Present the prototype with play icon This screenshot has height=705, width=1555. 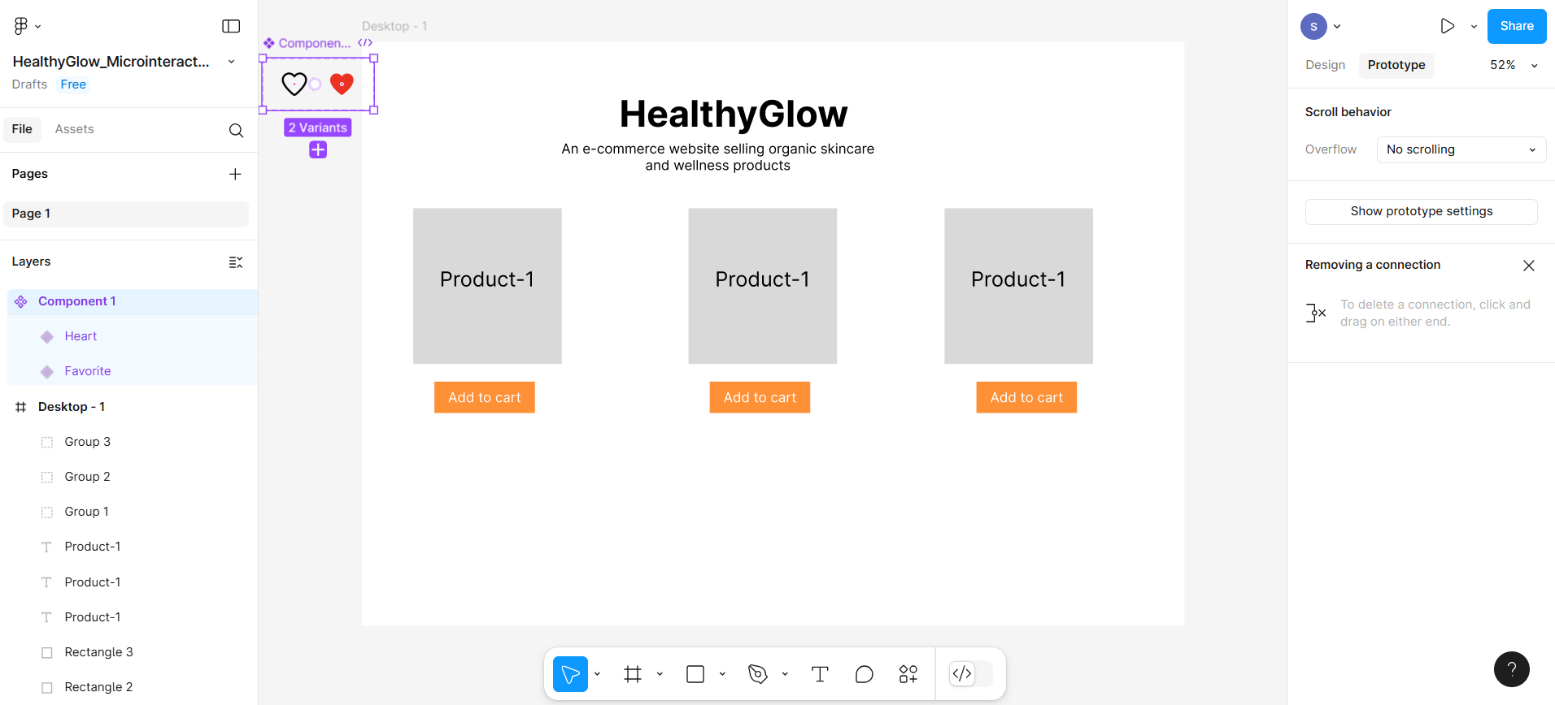(1447, 26)
